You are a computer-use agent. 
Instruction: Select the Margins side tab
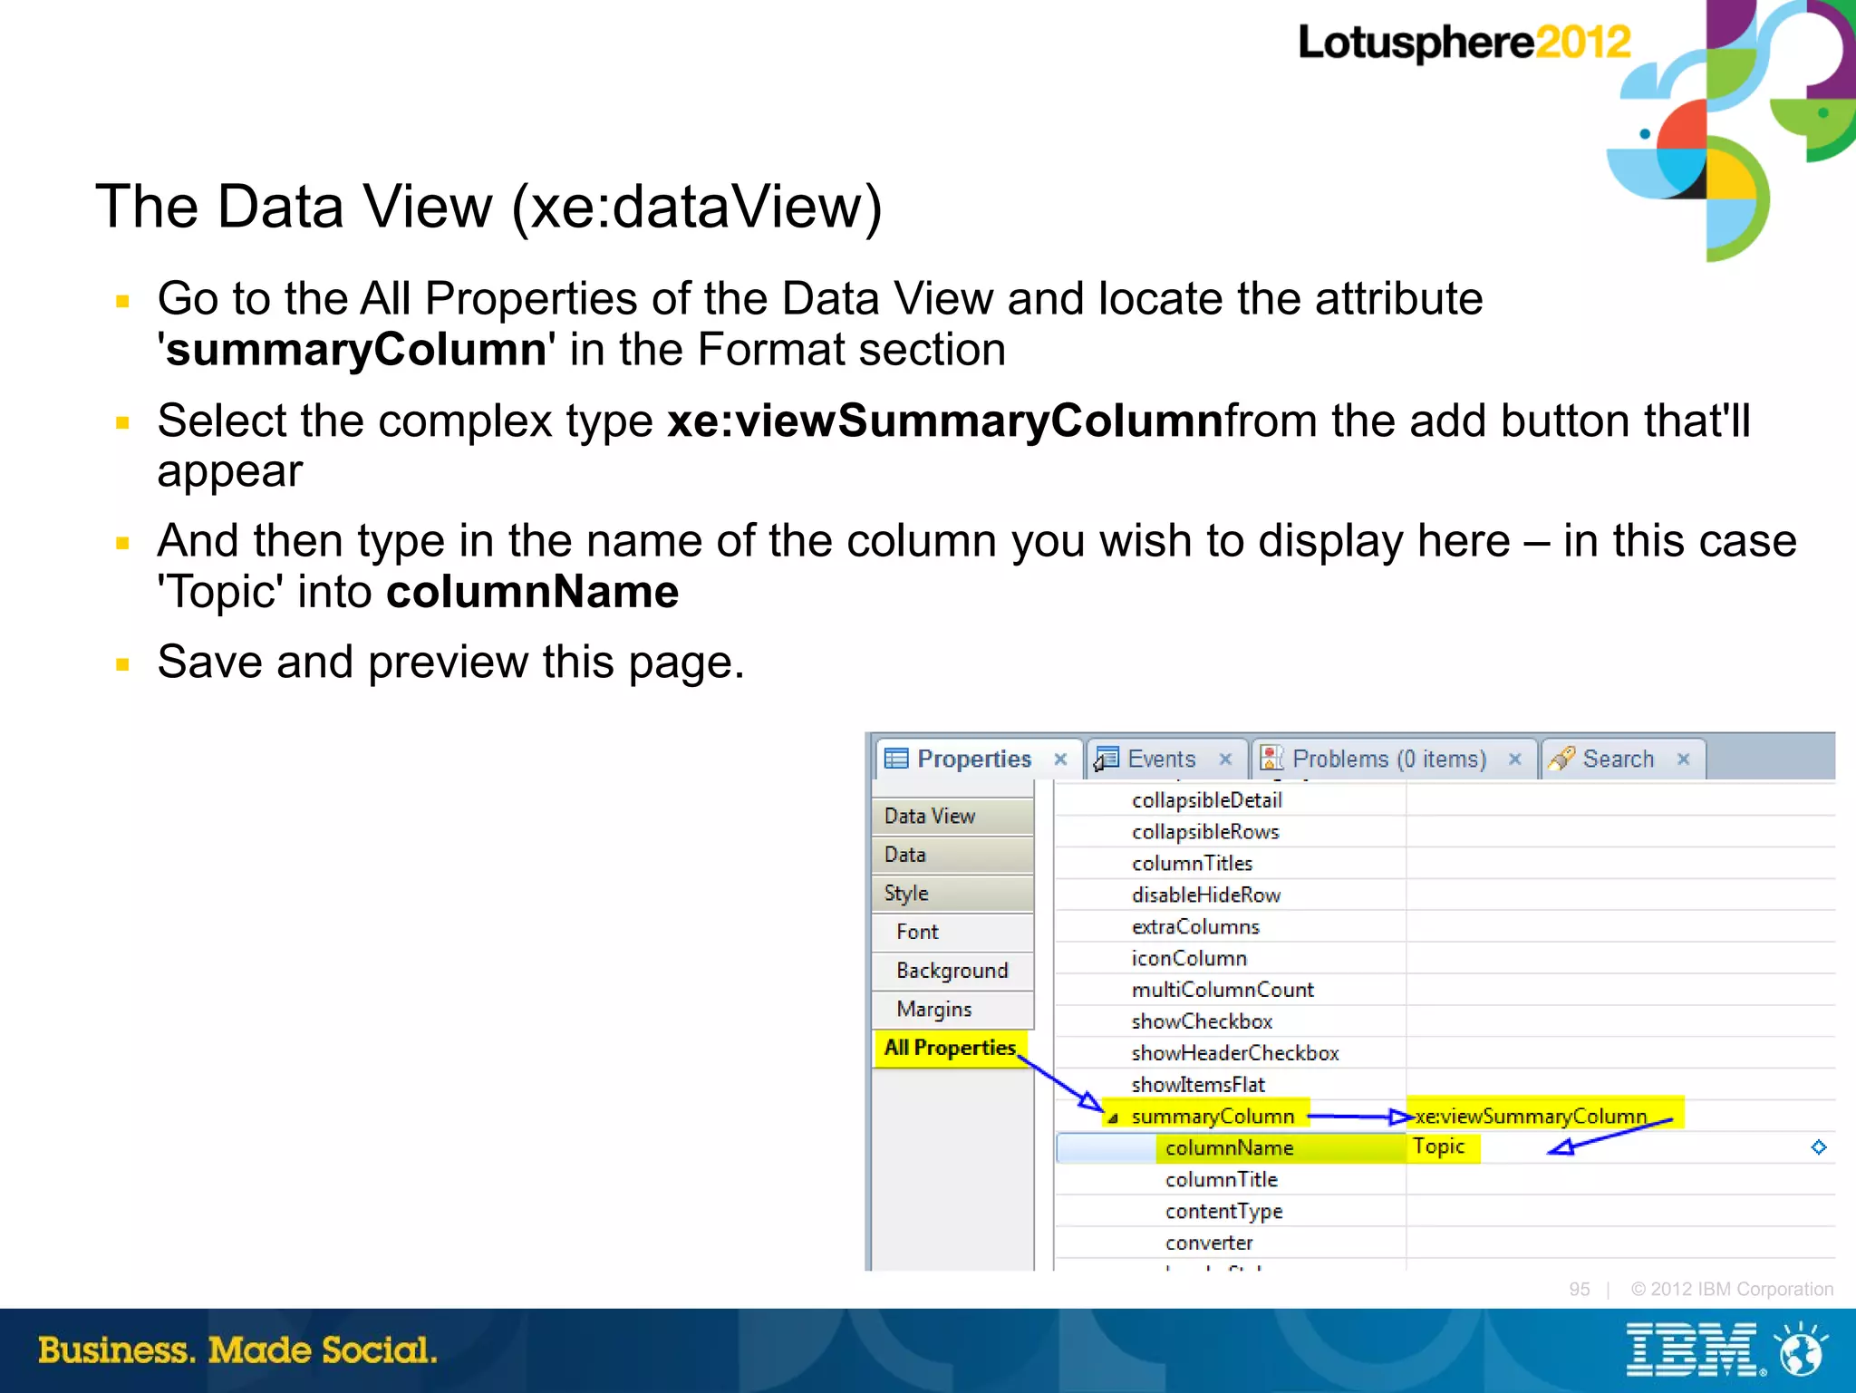coord(952,1010)
